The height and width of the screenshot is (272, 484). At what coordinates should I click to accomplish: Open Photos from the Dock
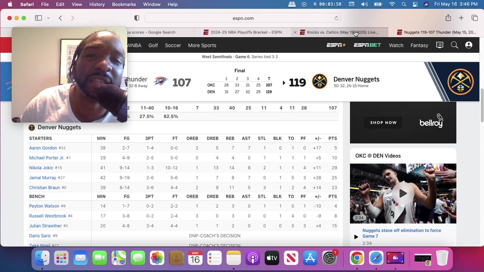pyautogui.click(x=157, y=258)
